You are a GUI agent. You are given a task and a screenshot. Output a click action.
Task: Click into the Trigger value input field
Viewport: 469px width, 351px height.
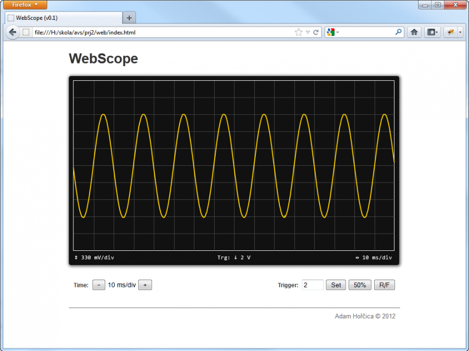click(313, 285)
